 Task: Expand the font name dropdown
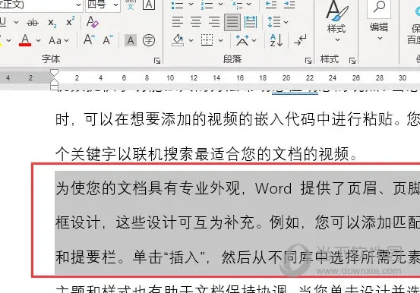point(78,5)
